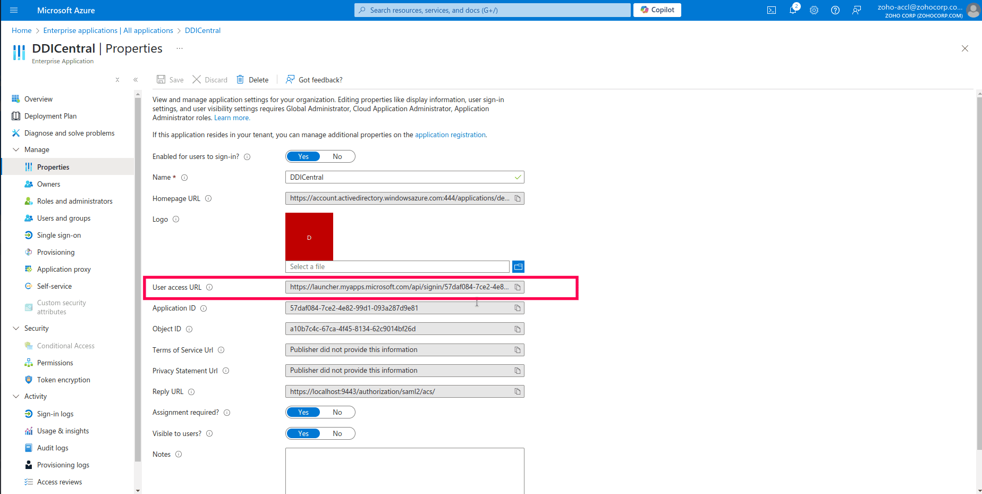Set Enabled for users to sign-in to Yes
Image resolution: width=982 pixels, height=494 pixels.
(x=303, y=156)
